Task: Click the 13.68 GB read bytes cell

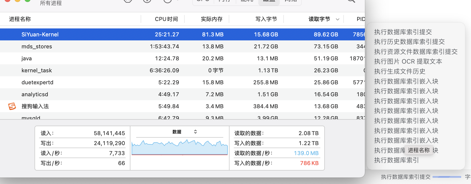Action: tap(326, 106)
